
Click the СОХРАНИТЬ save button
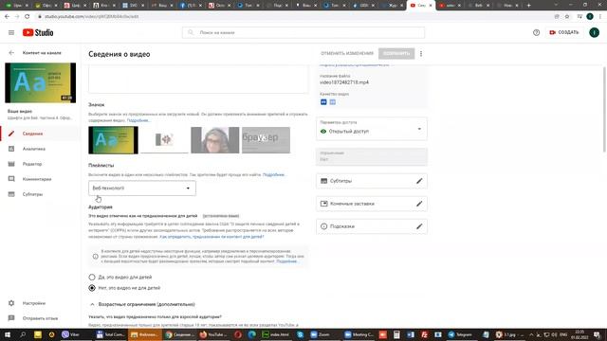click(x=396, y=53)
